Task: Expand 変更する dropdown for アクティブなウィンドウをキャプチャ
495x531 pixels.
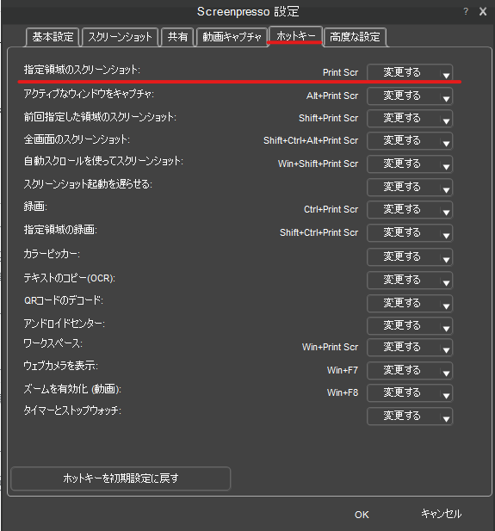Action: (x=410, y=96)
